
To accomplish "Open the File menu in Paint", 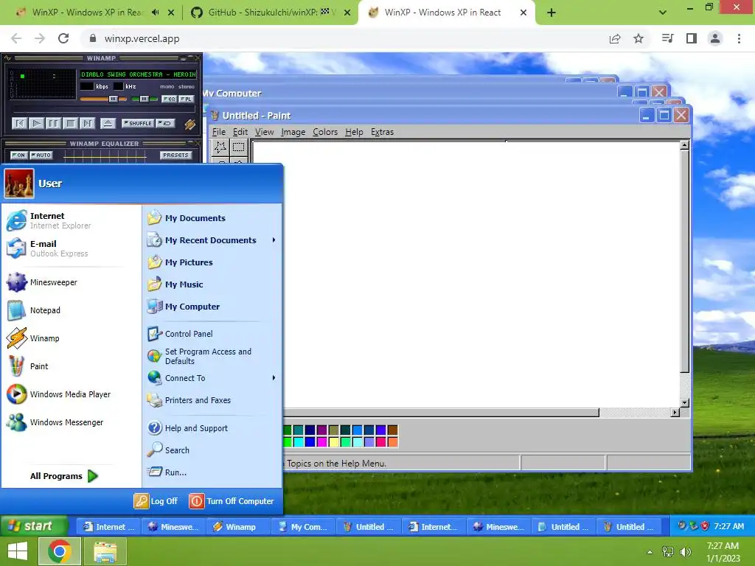I will [218, 132].
